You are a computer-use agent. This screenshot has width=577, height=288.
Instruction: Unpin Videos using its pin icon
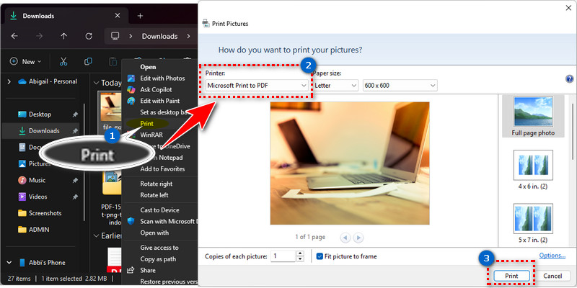click(75, 197)
